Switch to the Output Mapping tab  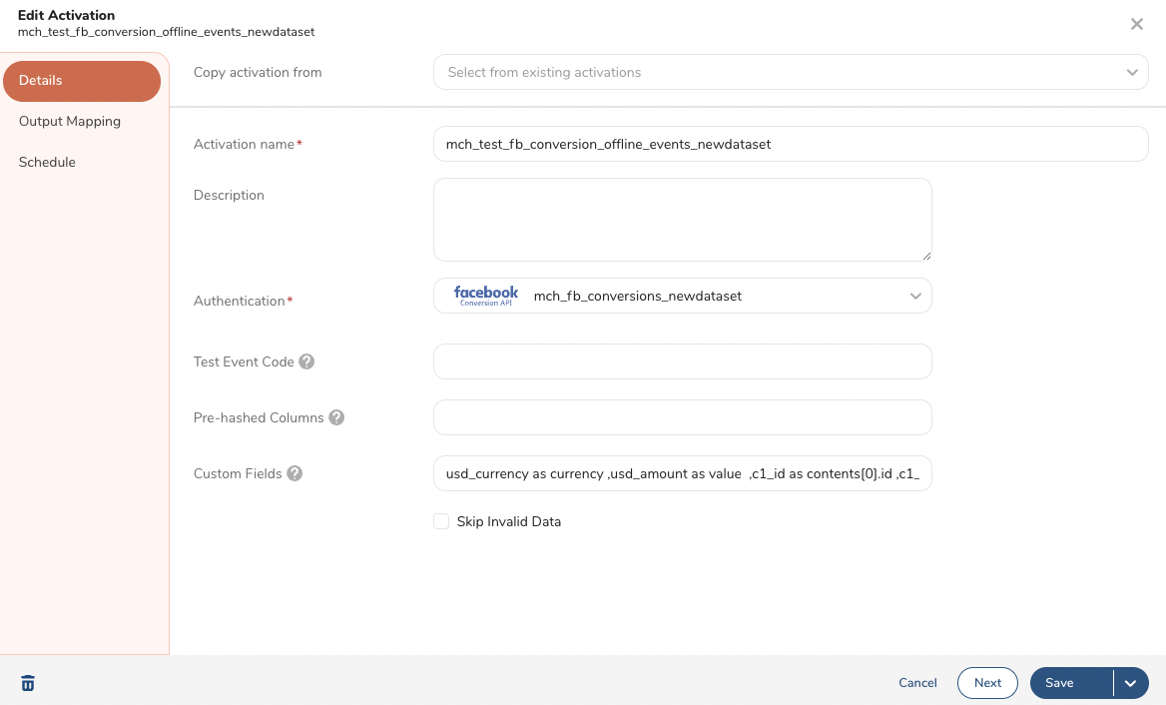click(x=70, y=121)
